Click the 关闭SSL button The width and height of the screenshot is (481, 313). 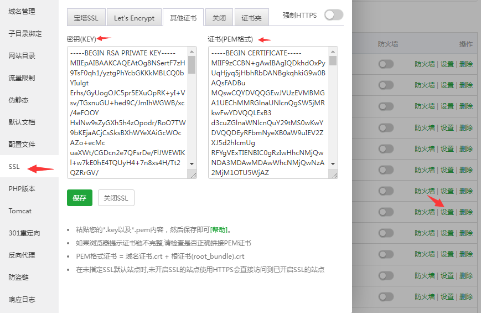[116, 198]
